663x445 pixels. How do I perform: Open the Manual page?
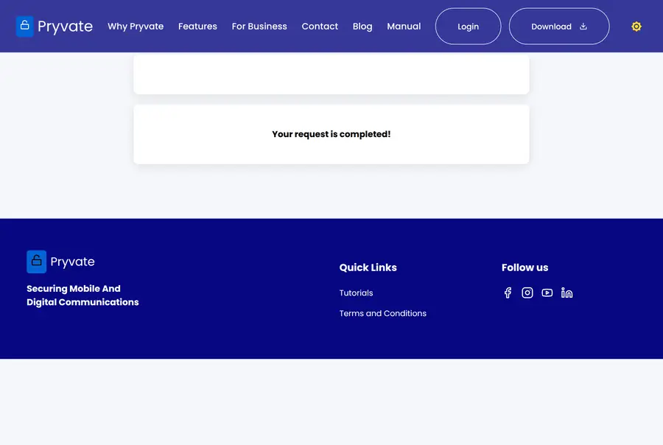[404, 27]
